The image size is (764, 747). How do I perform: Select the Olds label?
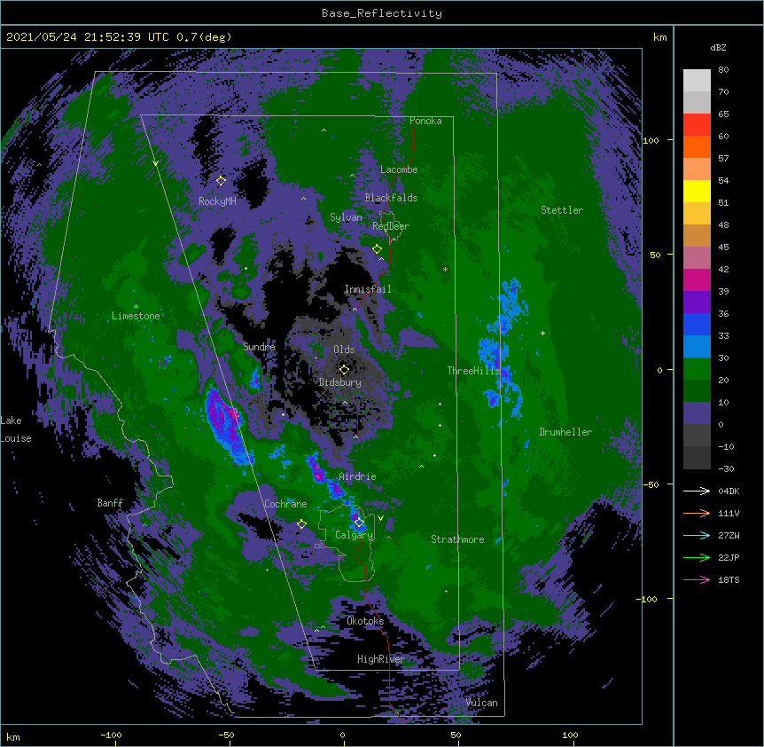click(x=344, y=350)
